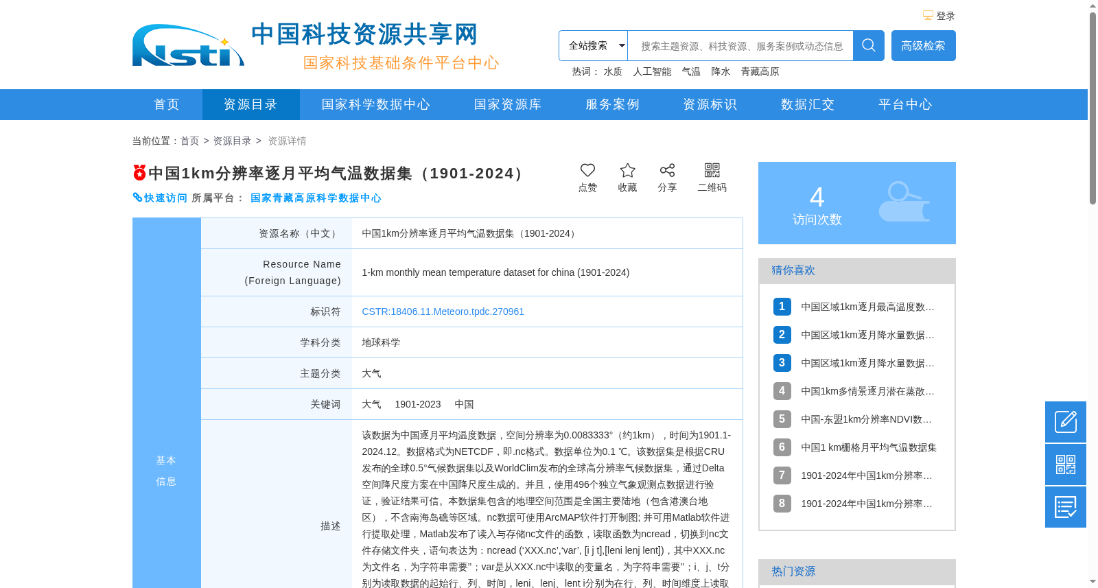Click breadcrumb 首页 link
The height and width of the screenshot is (588, 1098).
(x=189, y=141)
